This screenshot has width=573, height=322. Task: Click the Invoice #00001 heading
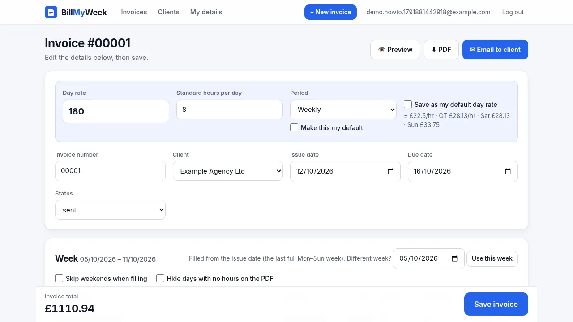coord(88,43)
